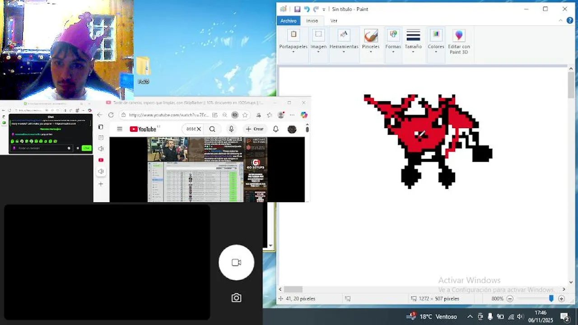Expand the Imagen dropdown arrow
Screen dimensions: 578x325
point(318,52)
